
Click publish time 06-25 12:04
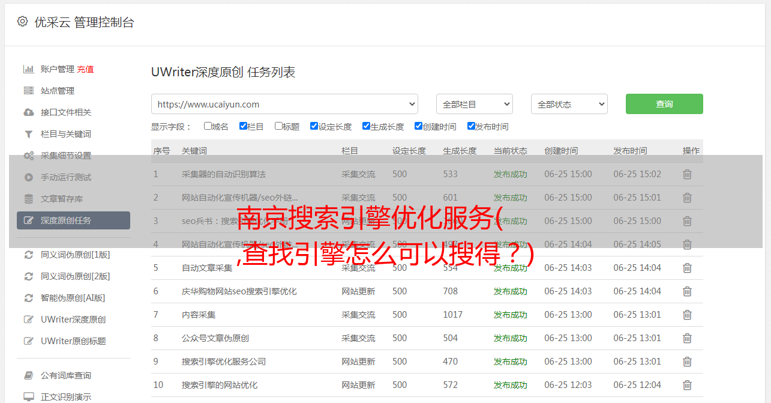coord(637,385)
